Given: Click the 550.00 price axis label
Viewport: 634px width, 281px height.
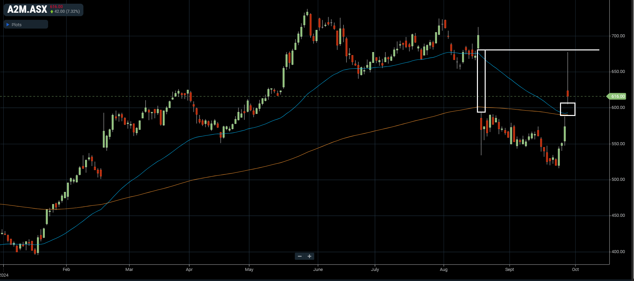Looking at the screenshot, I should pos(618,144).
